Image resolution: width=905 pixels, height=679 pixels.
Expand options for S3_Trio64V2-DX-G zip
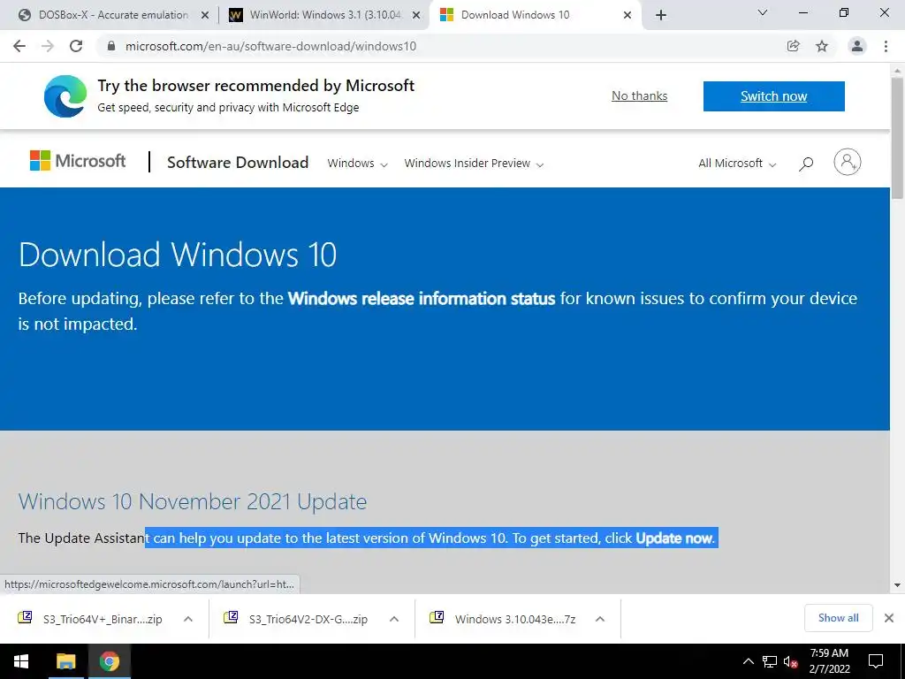(394, 619)
